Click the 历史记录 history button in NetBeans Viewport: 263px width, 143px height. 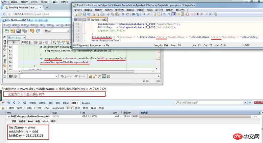26,42
